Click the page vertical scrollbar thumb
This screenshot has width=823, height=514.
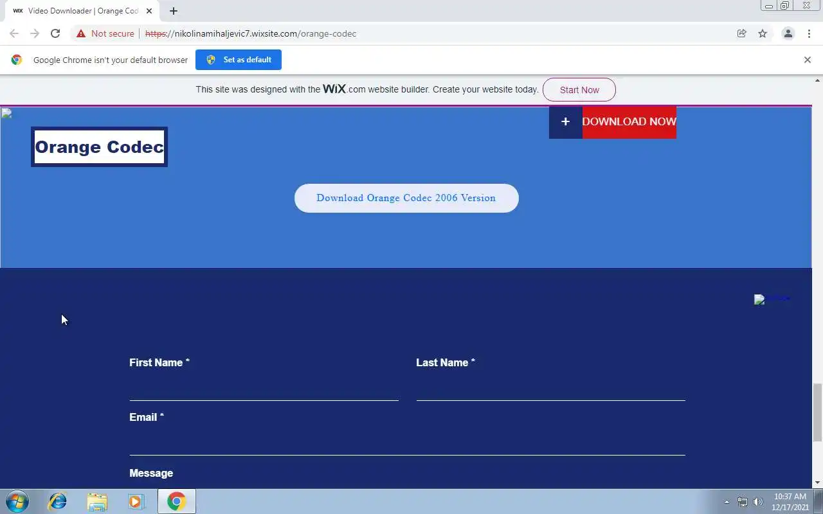pos(817,412)
